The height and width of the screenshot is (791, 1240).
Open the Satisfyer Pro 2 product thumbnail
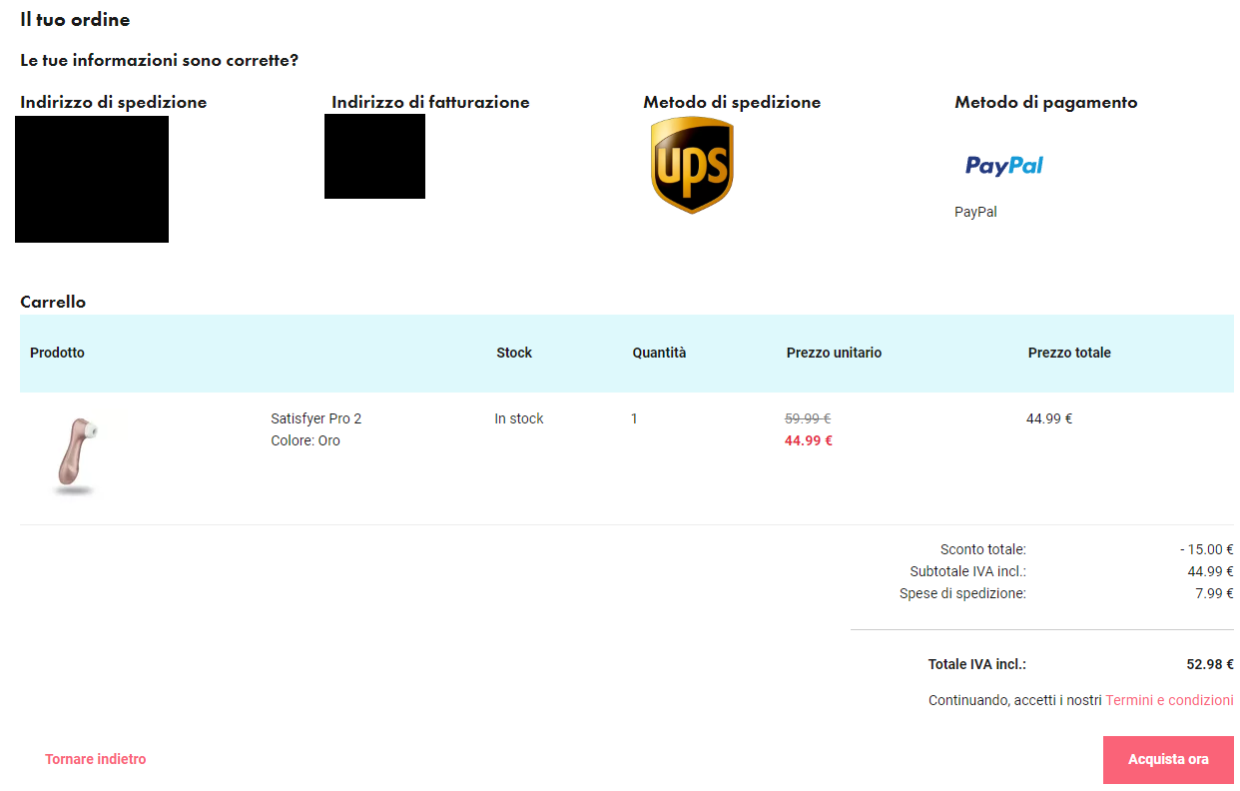click(x=76, y=456)
